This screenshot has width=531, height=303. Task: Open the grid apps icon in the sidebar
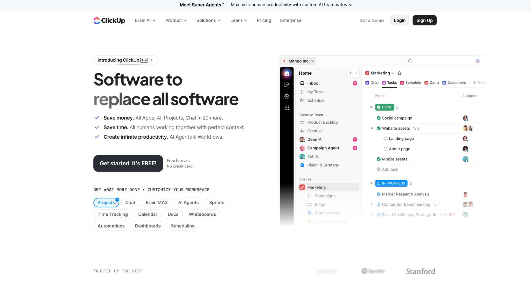tap(287, 108)
